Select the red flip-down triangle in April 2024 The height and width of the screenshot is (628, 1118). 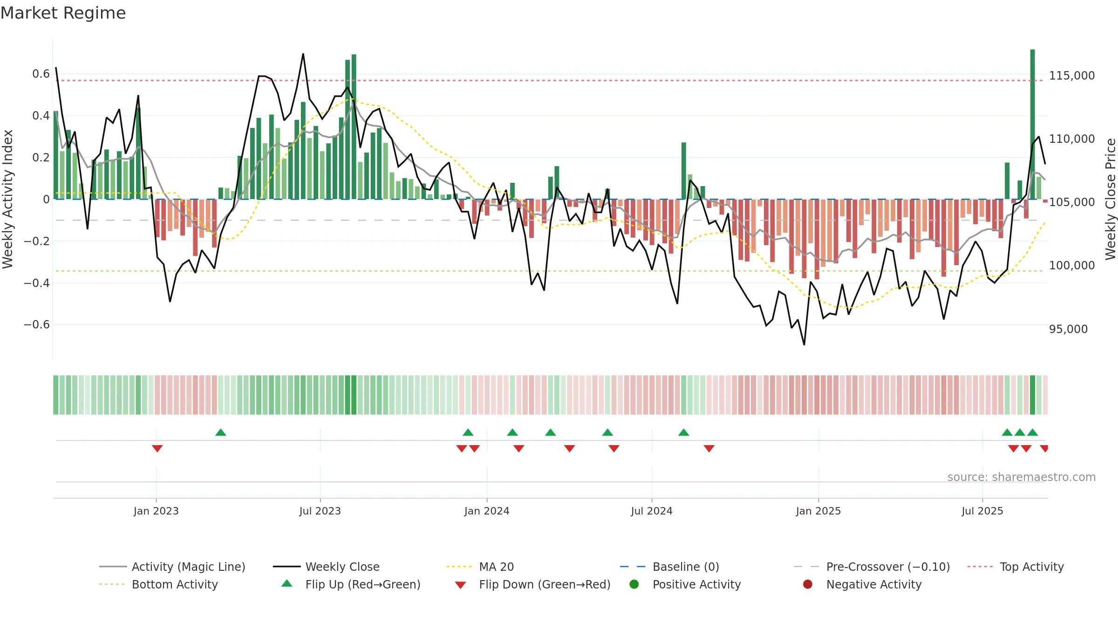(570, 448)
